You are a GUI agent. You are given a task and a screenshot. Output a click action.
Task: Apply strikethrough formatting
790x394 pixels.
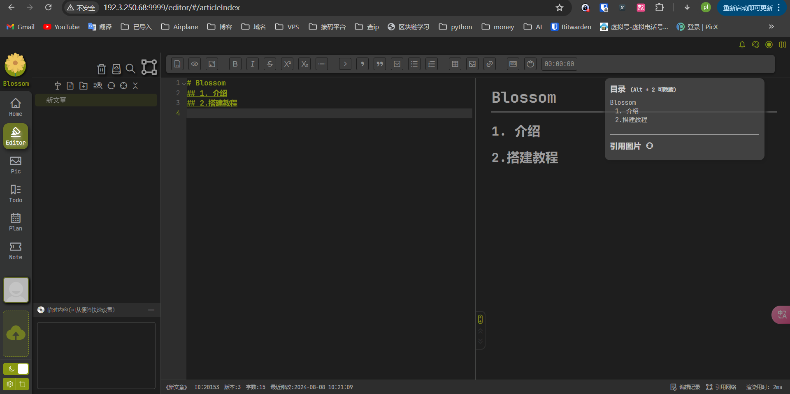270,64
